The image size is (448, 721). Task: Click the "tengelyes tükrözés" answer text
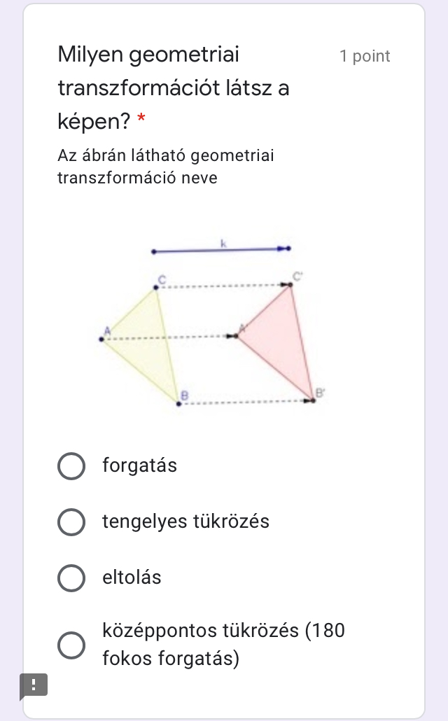tap(185, 521)
